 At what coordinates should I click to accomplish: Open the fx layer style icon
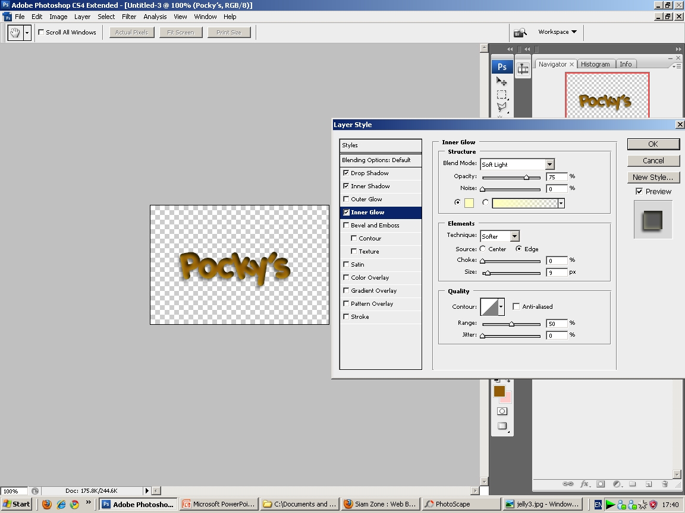click(x=585, y=484)
